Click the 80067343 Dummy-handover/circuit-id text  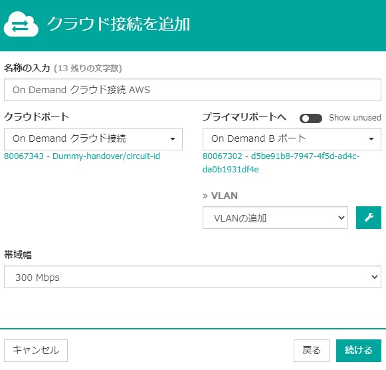tap(82, 156)
